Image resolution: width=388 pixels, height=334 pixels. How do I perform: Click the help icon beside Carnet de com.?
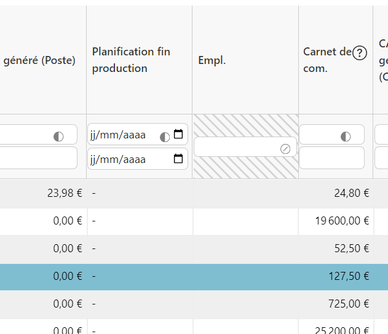[360, 53]
